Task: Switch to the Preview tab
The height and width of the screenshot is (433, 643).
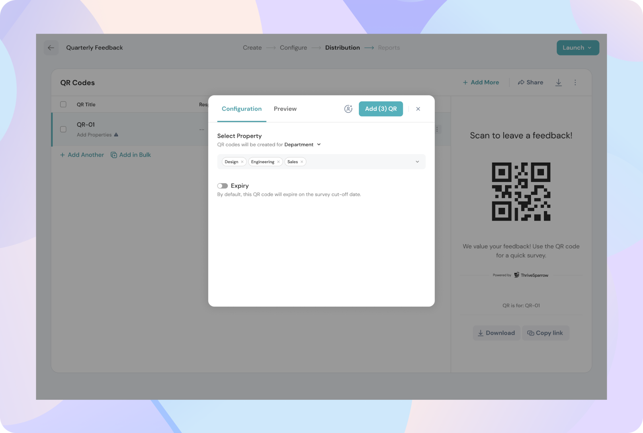Action: [x=285, y=109]
